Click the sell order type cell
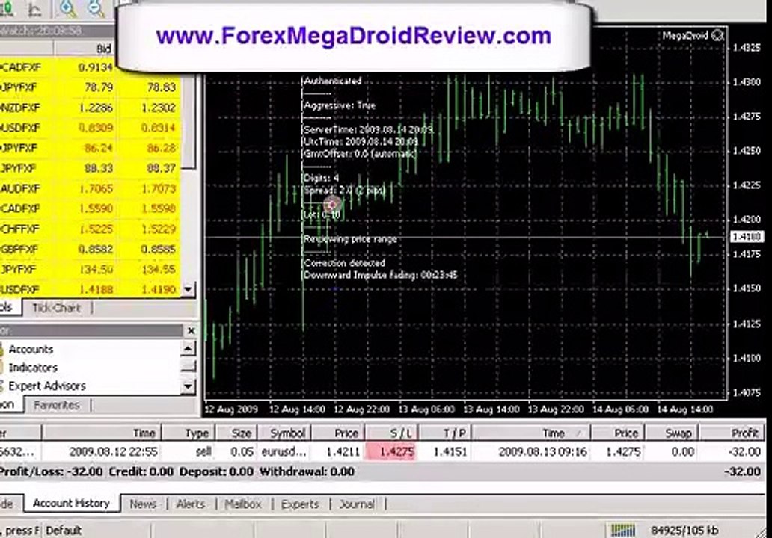The width and height of the screenshot is (772, 538). [x=189, y=451]
